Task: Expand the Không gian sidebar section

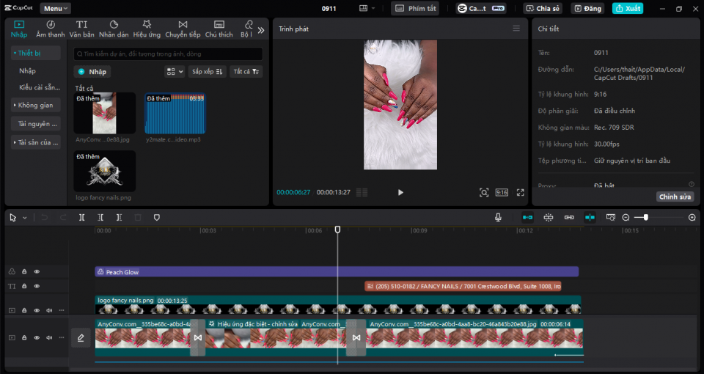Action: click(x=35, y=105)
